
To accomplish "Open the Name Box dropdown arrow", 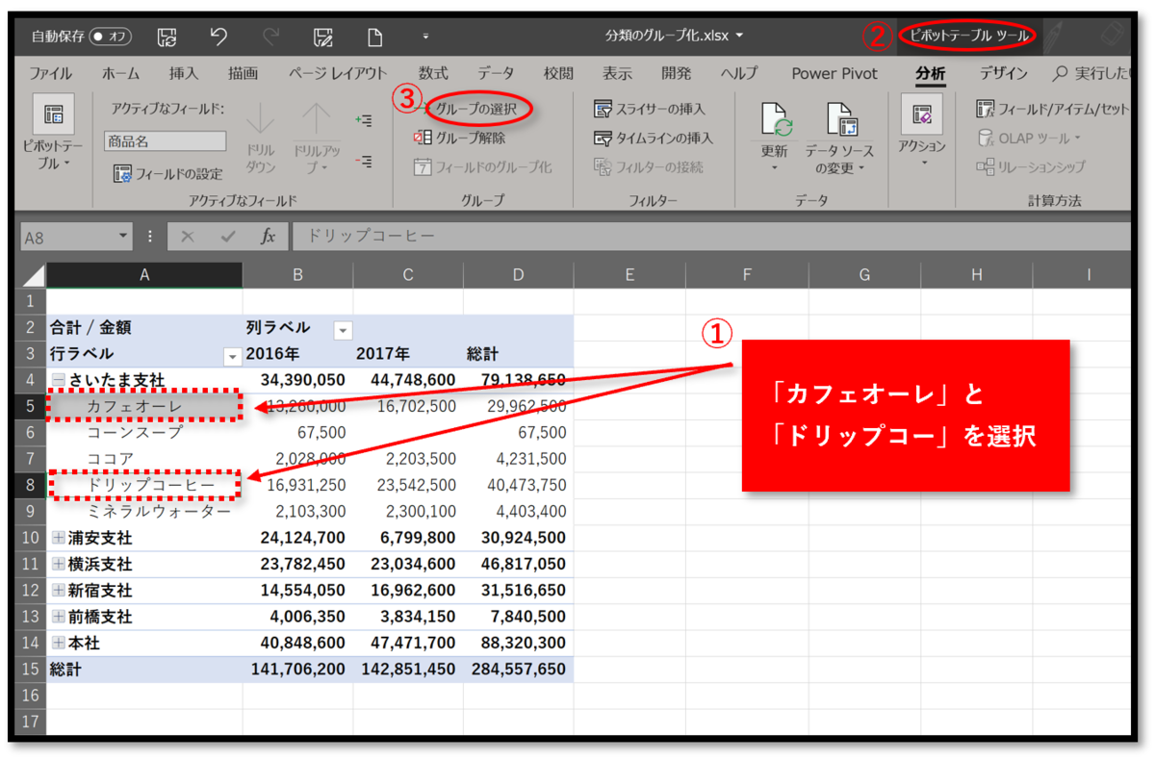I will [124, 237].
